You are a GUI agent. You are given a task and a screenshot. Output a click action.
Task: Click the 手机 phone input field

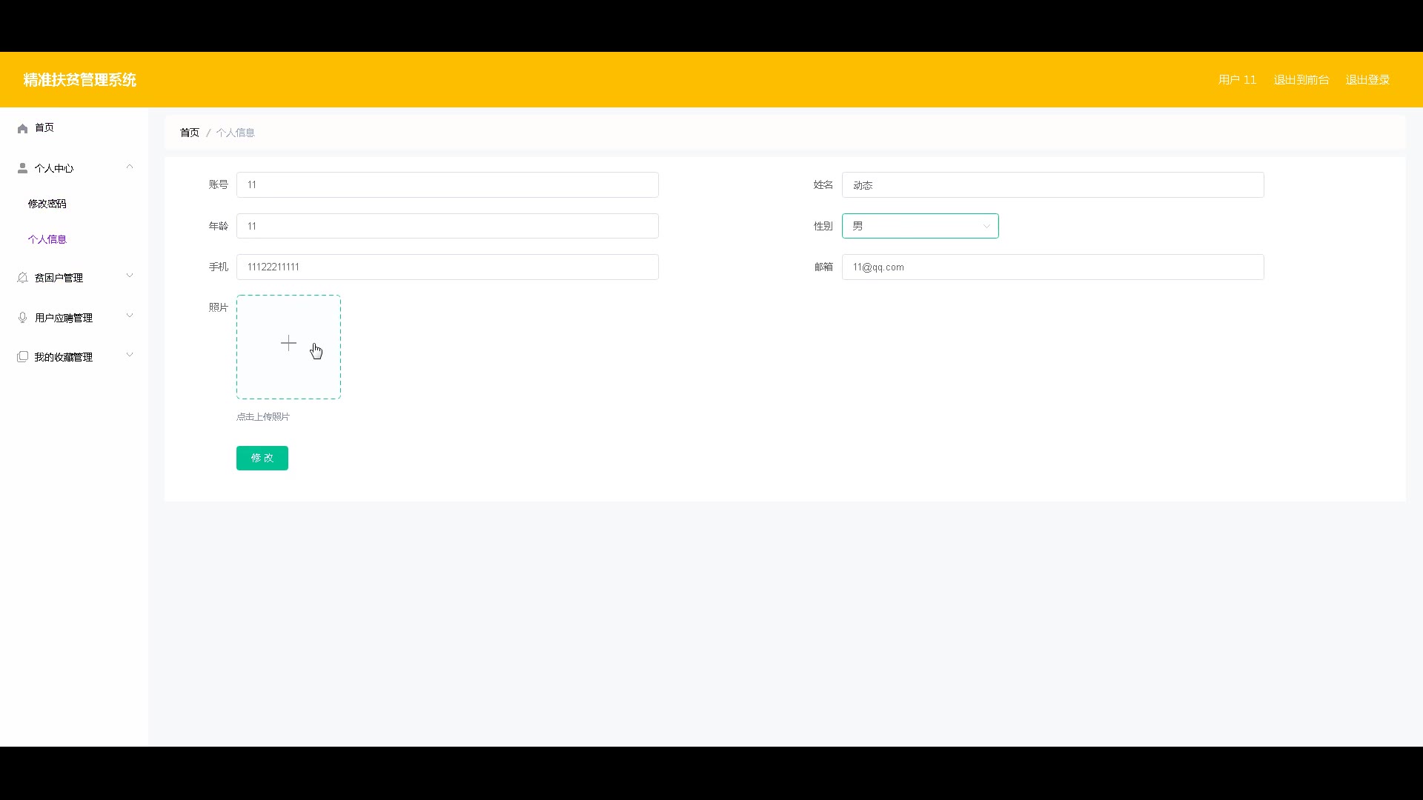click(x=447, y=267)
